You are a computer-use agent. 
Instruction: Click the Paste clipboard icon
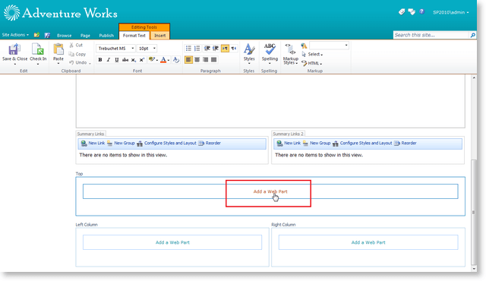(58, 49)
